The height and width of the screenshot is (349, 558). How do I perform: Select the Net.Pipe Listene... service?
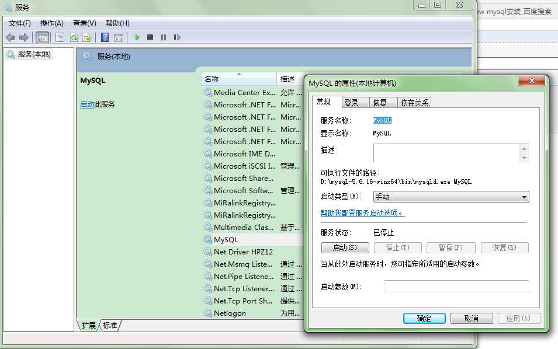pos(254,277)
